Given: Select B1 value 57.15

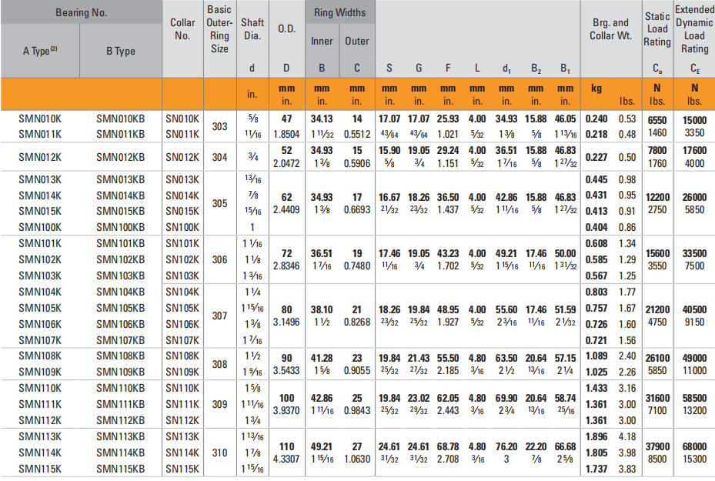Looking at the screenshot, I should [x=565, y=359].
